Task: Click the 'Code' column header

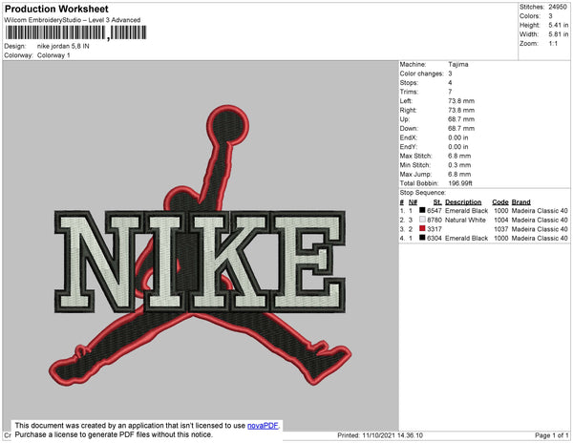Action: 499,202
